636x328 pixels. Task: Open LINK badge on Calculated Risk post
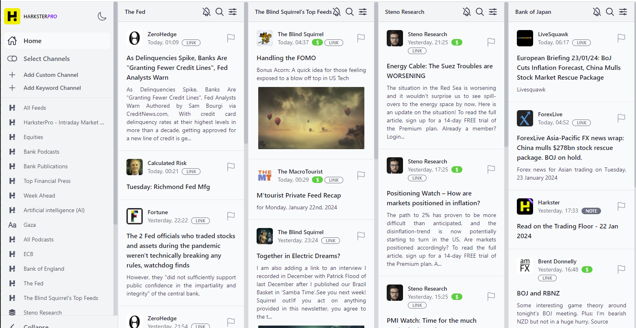coord(191,172)
